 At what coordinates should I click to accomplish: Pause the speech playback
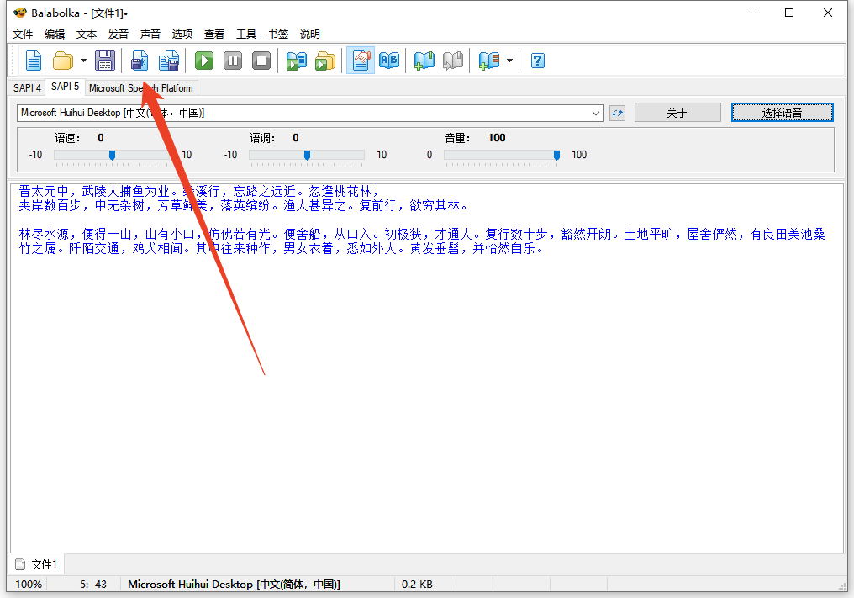[x=233, y=61]
